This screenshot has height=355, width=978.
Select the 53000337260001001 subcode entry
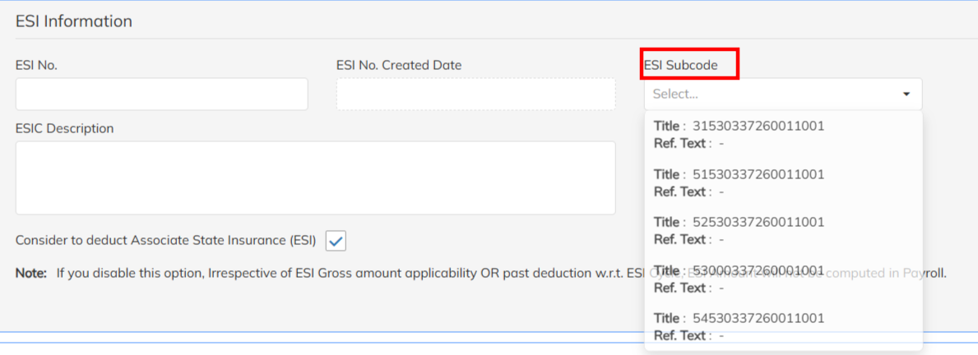coord(758,270)
